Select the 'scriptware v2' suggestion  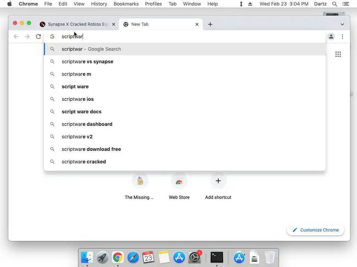coord(185,136)
